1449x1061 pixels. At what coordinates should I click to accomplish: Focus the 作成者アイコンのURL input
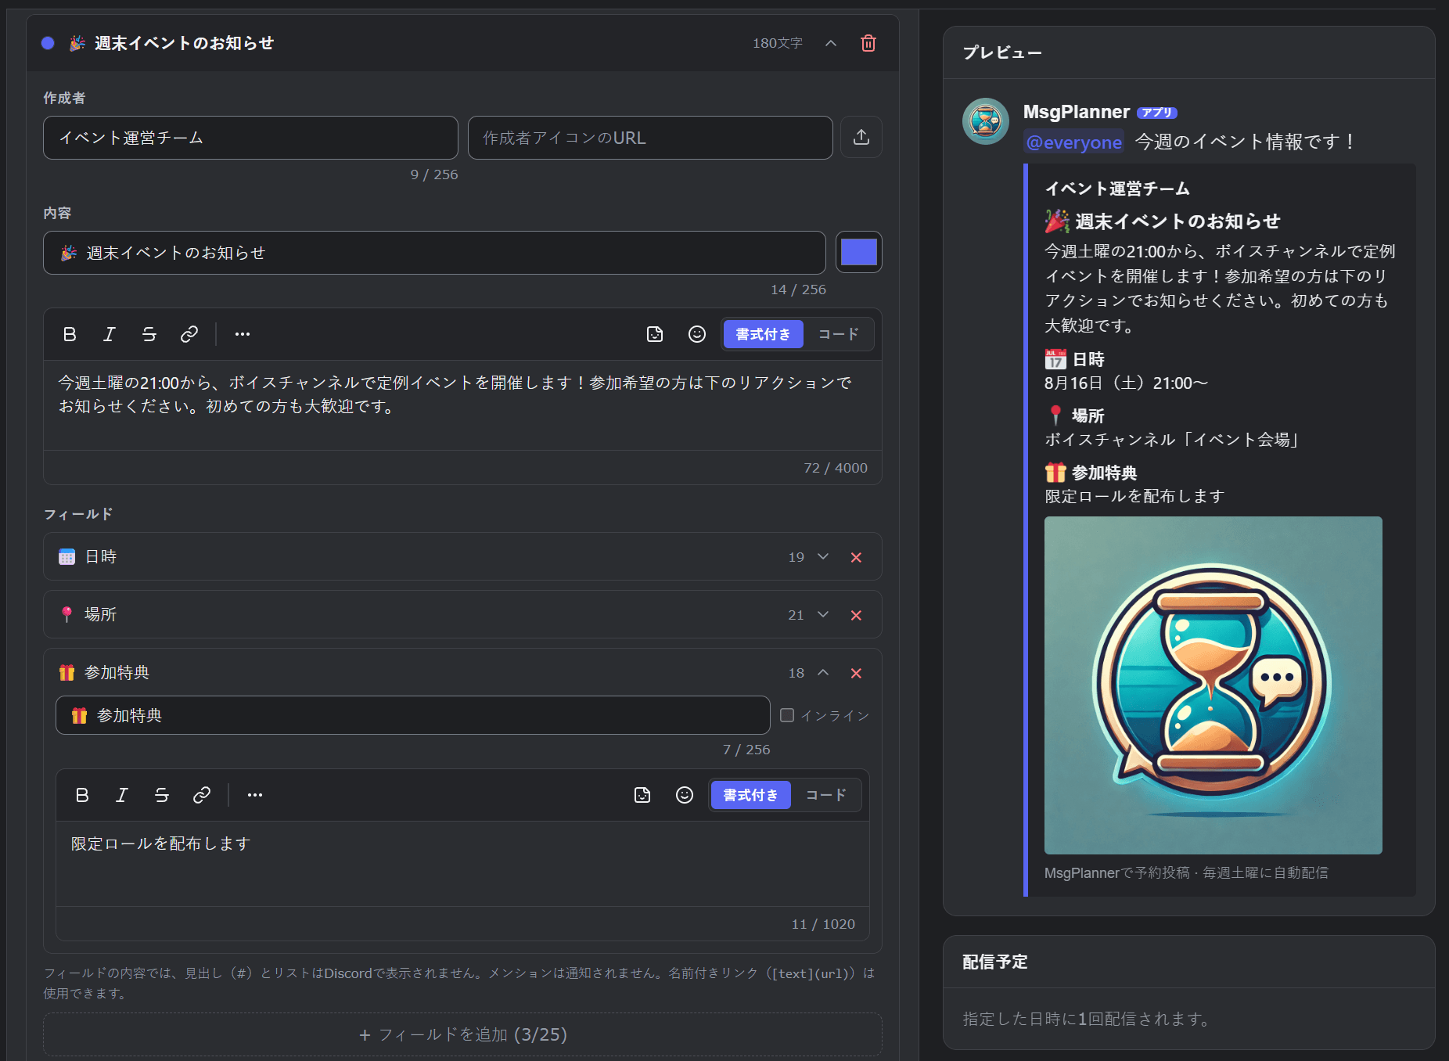pos(650,138)
